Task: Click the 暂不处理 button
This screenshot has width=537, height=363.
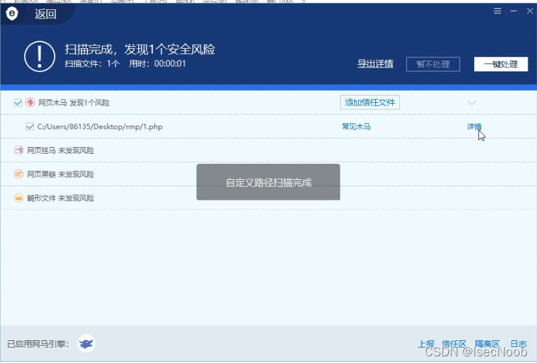Action: (x=433, y=64)
